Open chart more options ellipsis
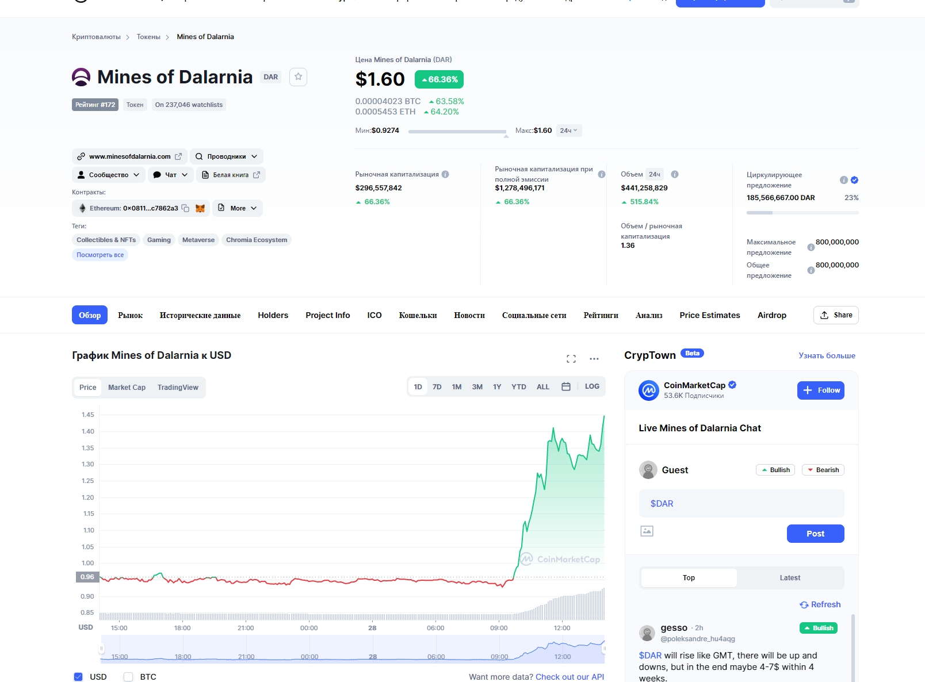 (x=594, y=359)
